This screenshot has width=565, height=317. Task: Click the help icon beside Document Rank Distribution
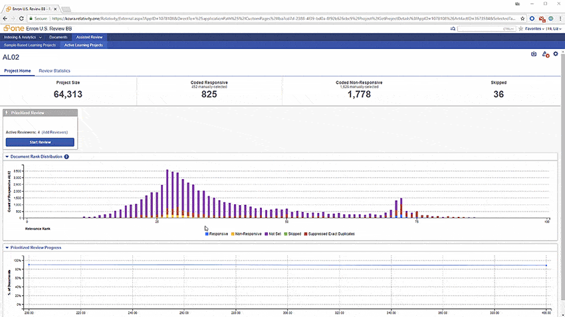click(x=66, y=157)
